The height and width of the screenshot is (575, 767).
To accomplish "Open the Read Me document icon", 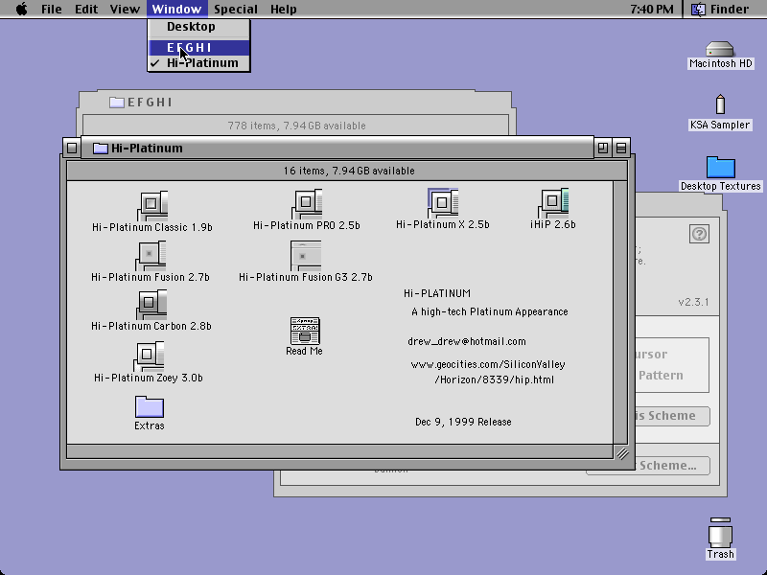I will [305, 331].
